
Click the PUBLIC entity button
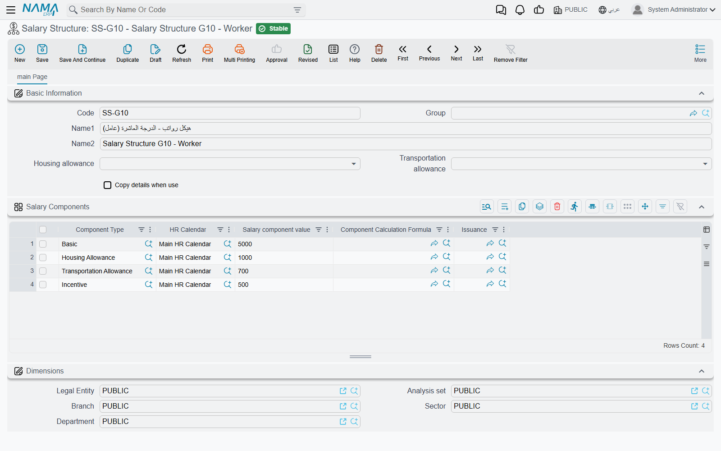[570, 10]
